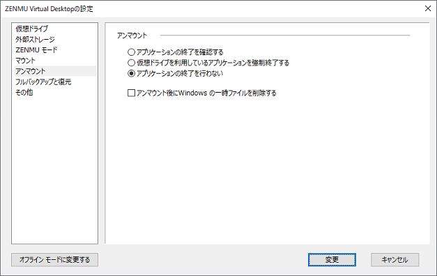
Task: Apply settings with the 変更 button
Action: [x=332, y=260]
